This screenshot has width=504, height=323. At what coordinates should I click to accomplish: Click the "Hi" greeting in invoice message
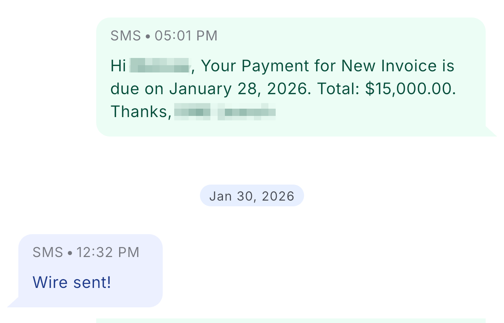(118, 66)
